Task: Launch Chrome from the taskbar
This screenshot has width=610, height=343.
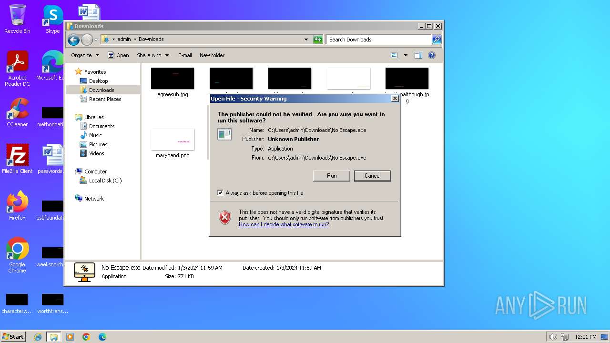Action: pos(86,337)
